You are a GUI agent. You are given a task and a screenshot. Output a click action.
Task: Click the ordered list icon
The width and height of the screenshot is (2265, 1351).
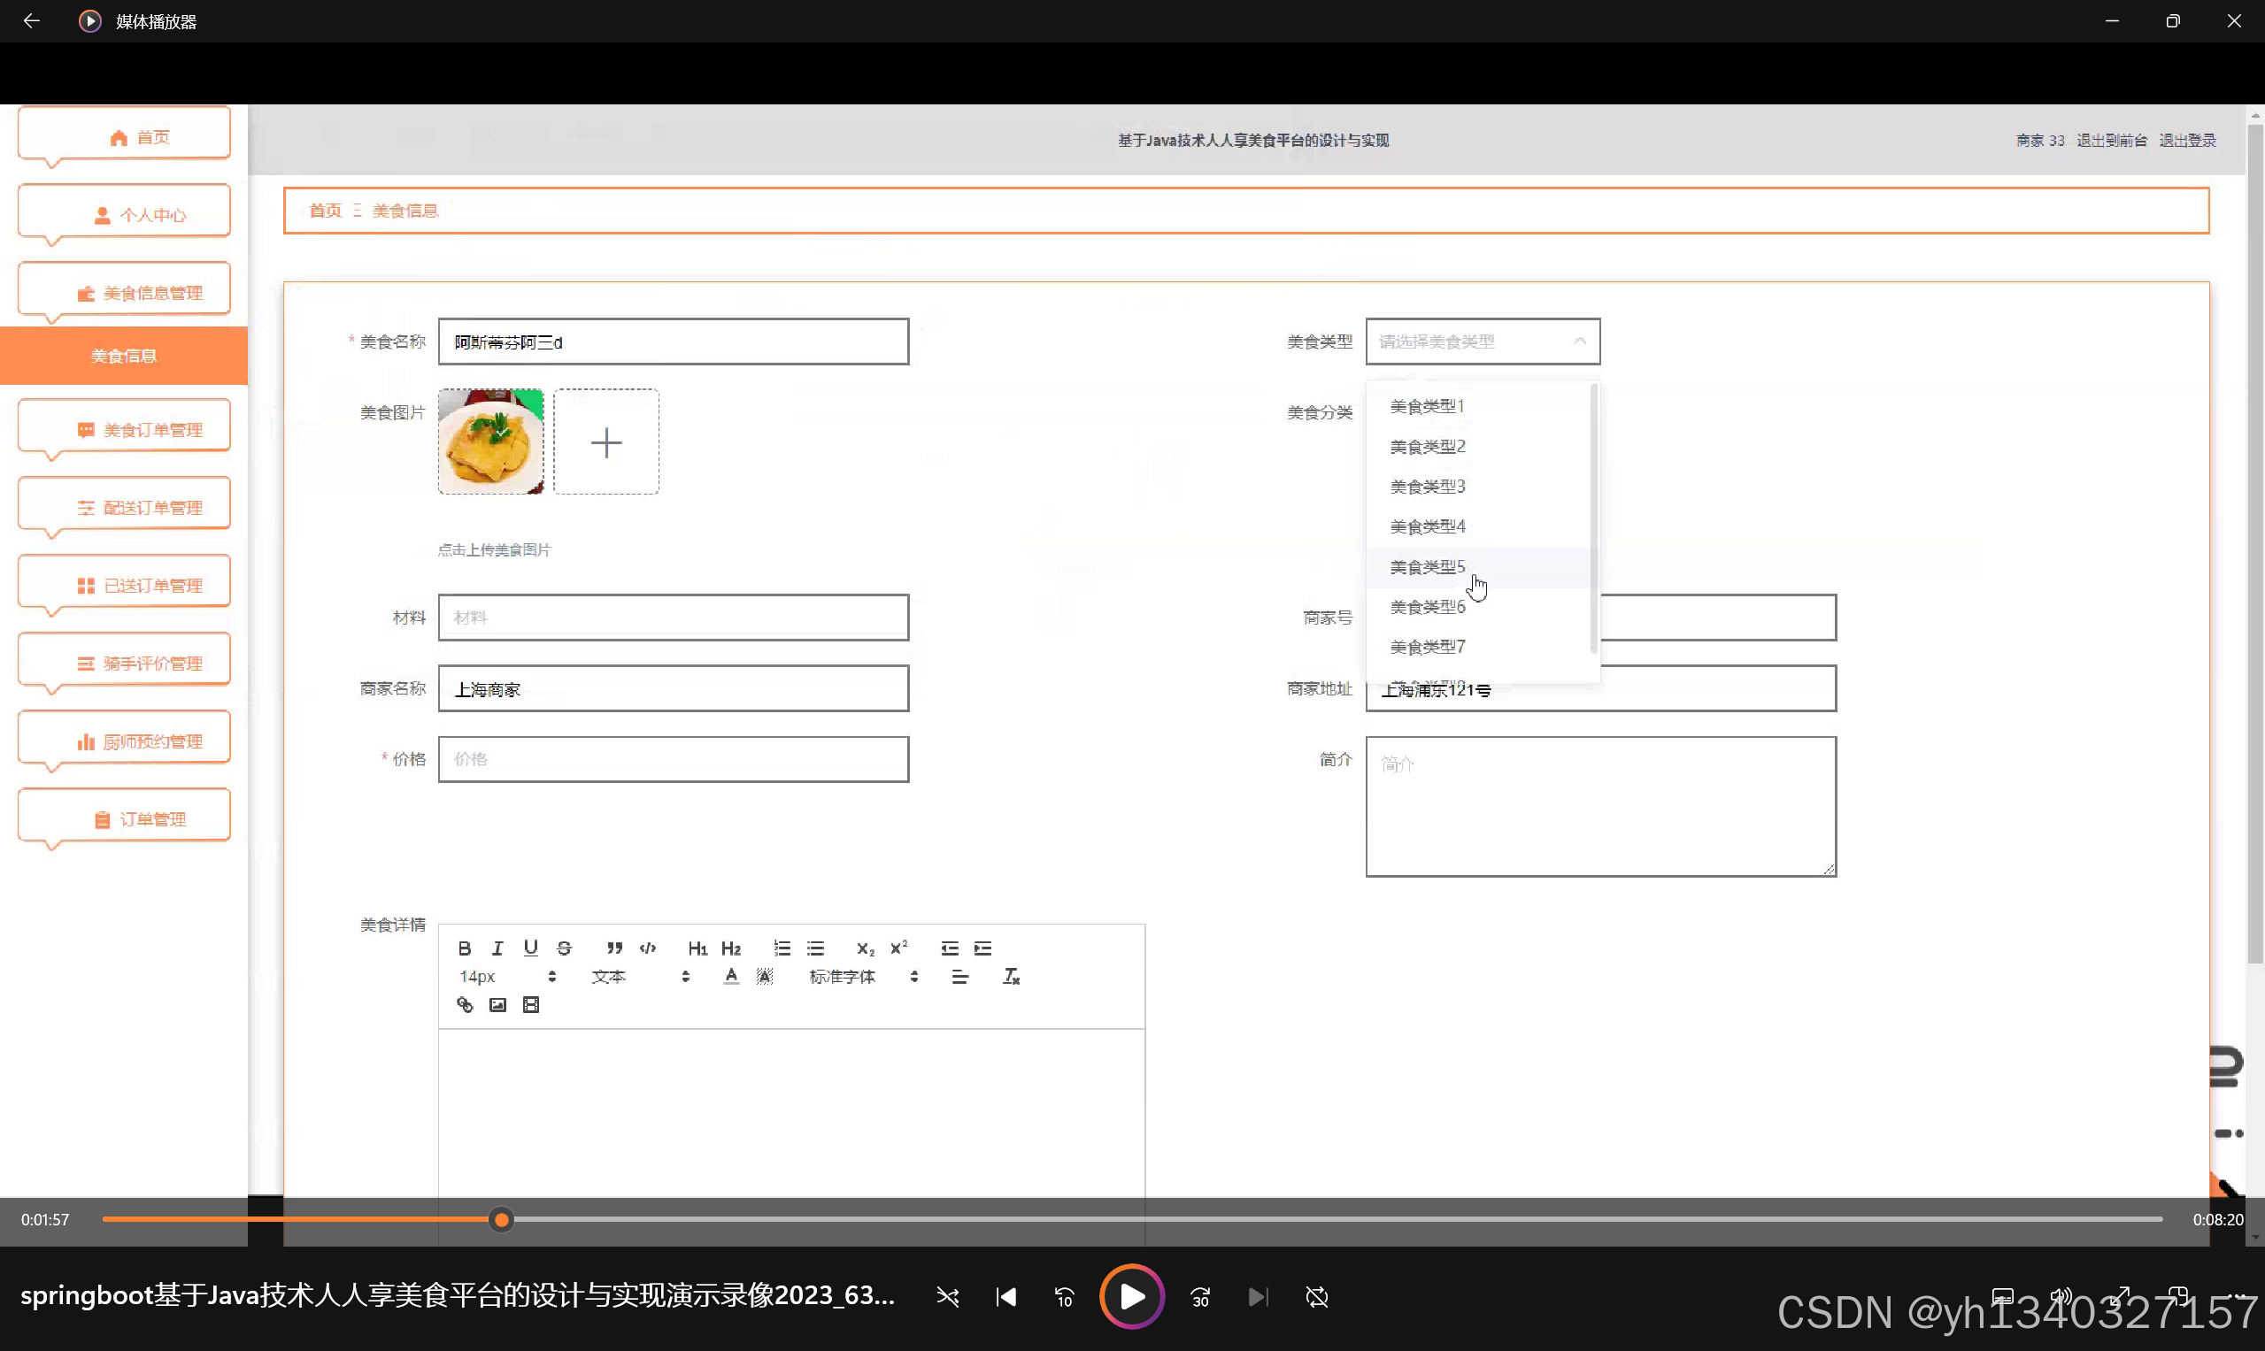tap(782, 948)
